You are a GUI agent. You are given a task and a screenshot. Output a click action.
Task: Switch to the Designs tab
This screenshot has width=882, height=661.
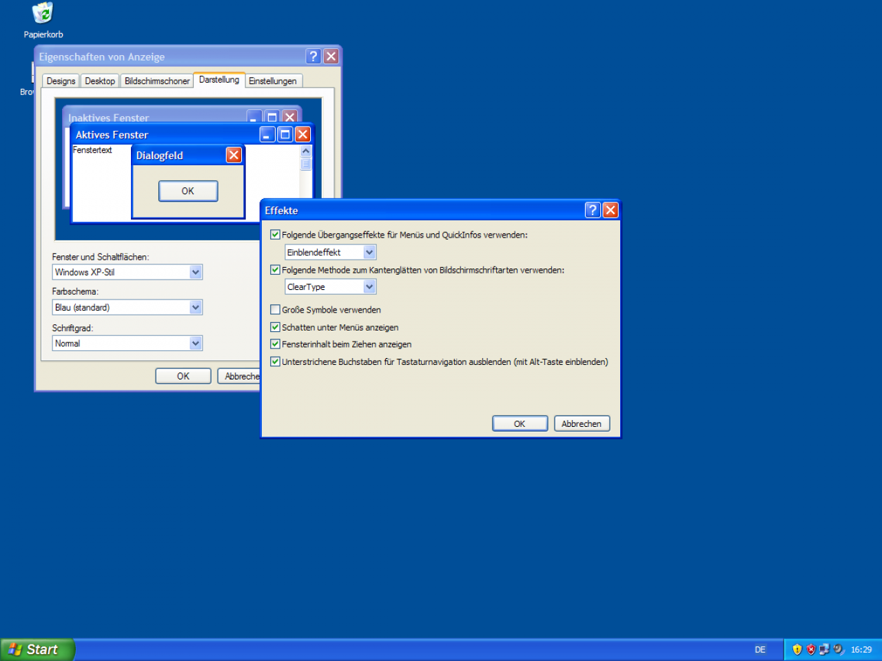(61, 81)
